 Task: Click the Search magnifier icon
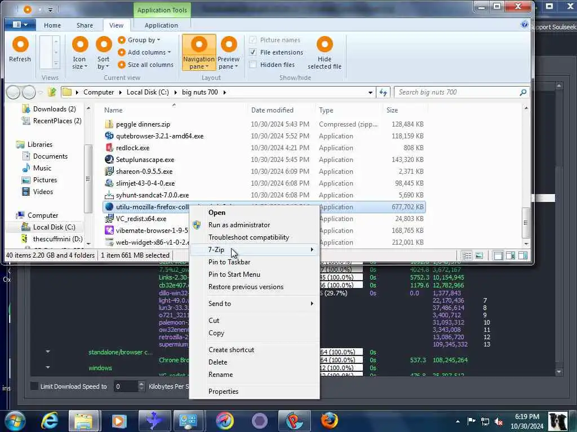[523, 92]
